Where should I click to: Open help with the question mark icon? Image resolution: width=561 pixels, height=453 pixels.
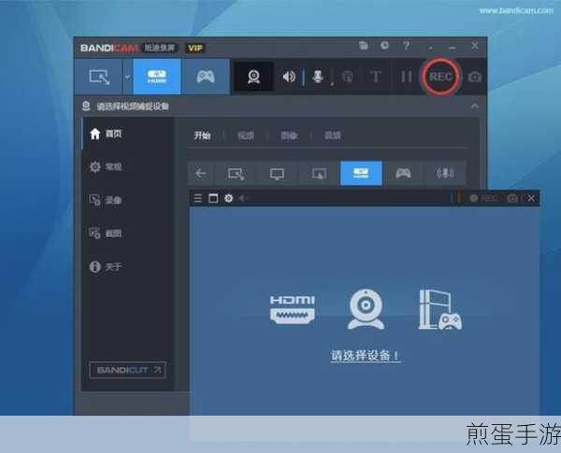406,46
